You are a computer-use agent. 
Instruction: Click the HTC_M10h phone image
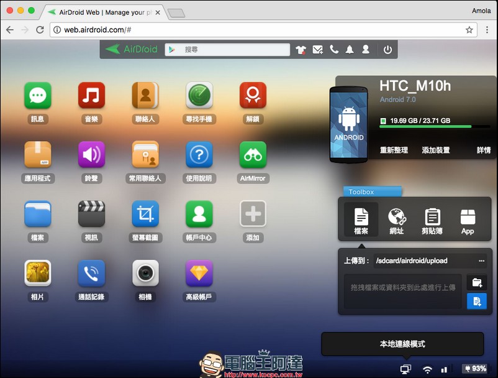click(x=349, y=124)
